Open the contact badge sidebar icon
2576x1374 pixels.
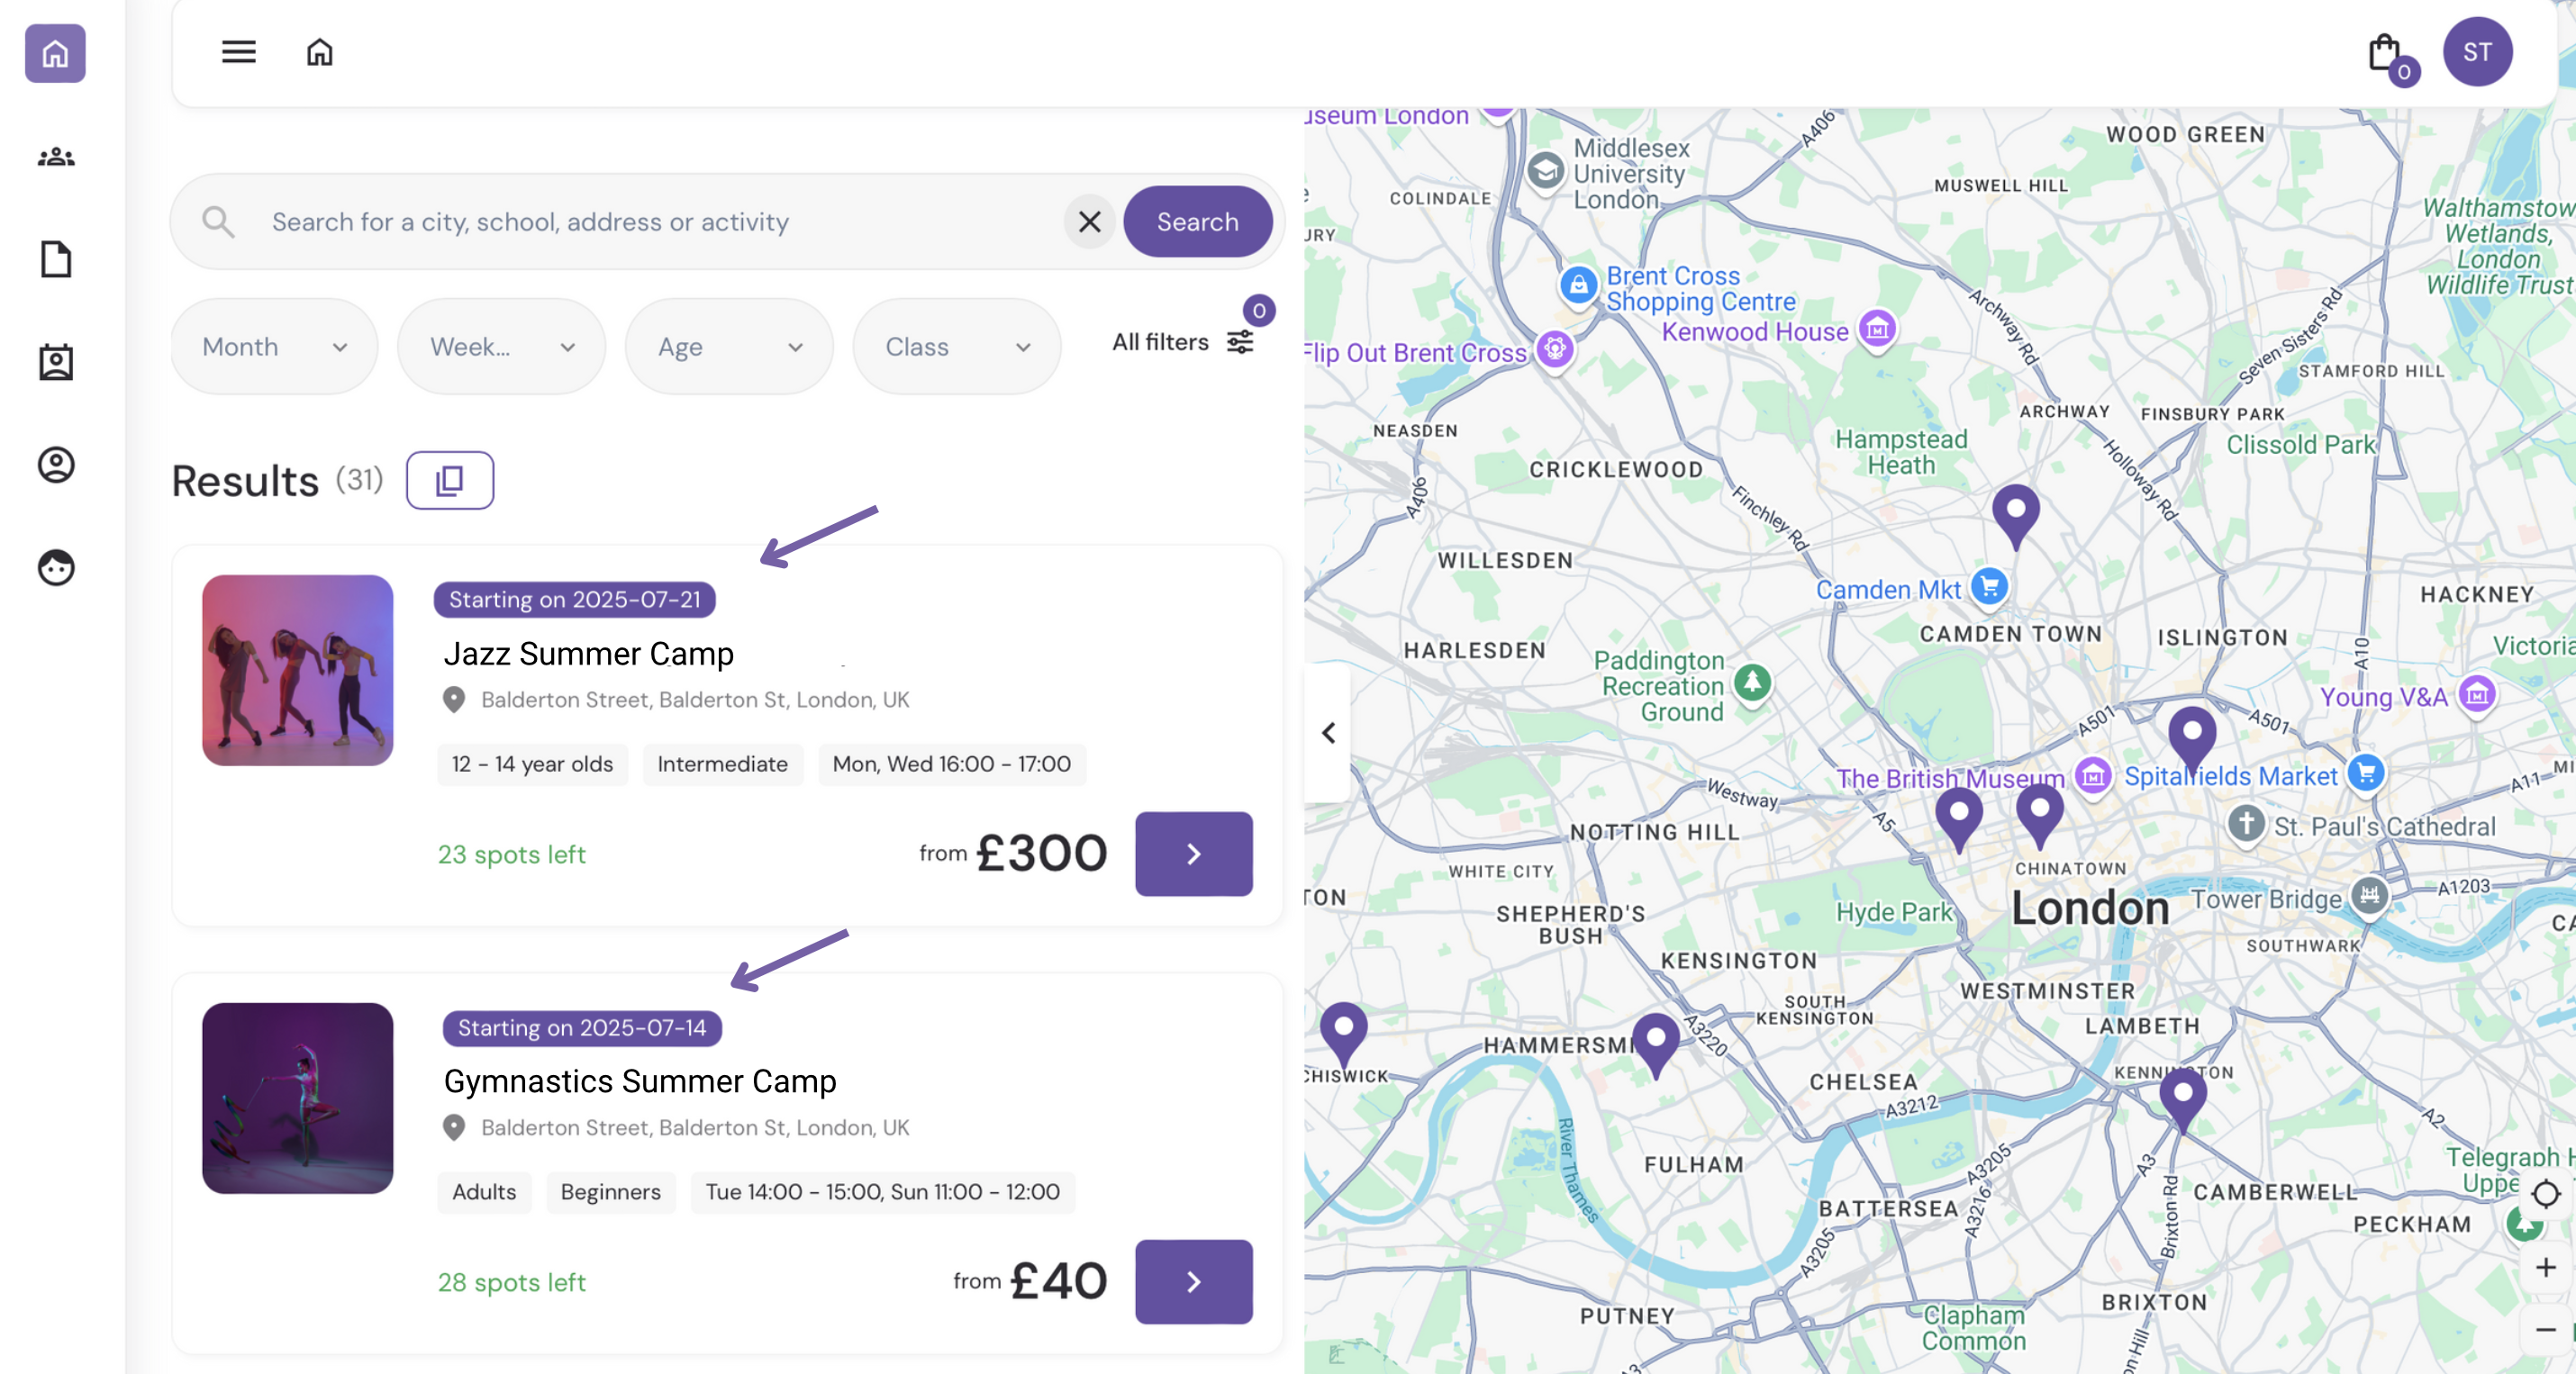(x=56, y=362)
